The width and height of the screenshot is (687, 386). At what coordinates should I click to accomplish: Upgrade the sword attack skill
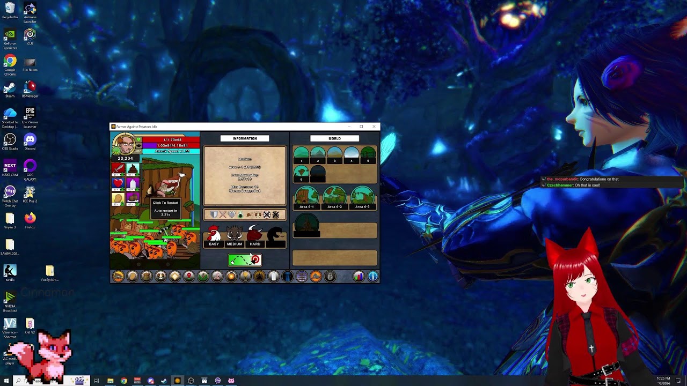pos(118,169)
